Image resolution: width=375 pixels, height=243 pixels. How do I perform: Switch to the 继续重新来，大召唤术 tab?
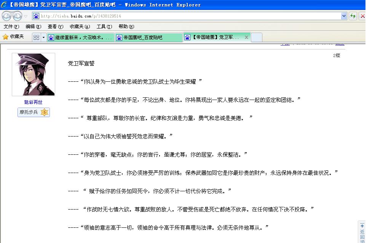81,37
